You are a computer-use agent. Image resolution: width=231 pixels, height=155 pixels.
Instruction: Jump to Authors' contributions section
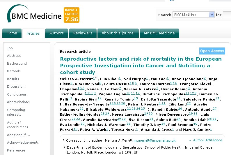click(x=17, y=125)
